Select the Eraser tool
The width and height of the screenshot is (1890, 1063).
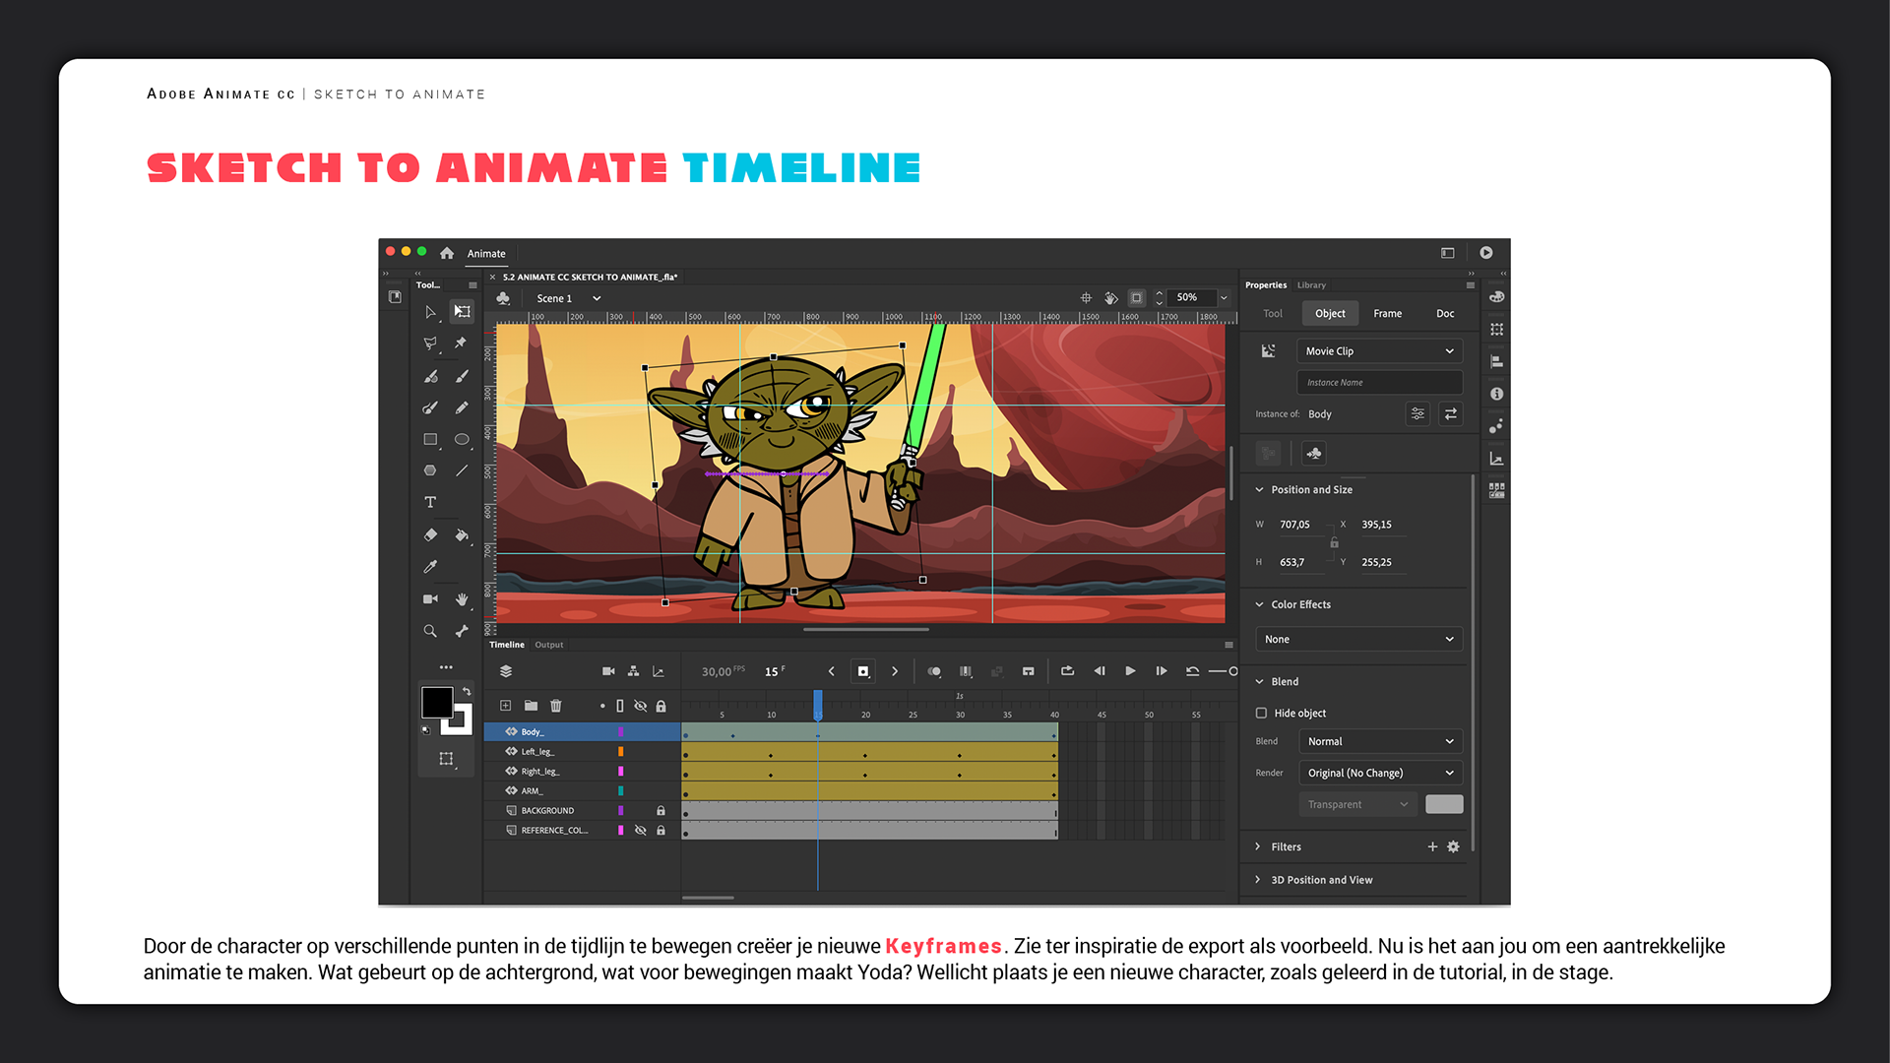click(430, 534)
